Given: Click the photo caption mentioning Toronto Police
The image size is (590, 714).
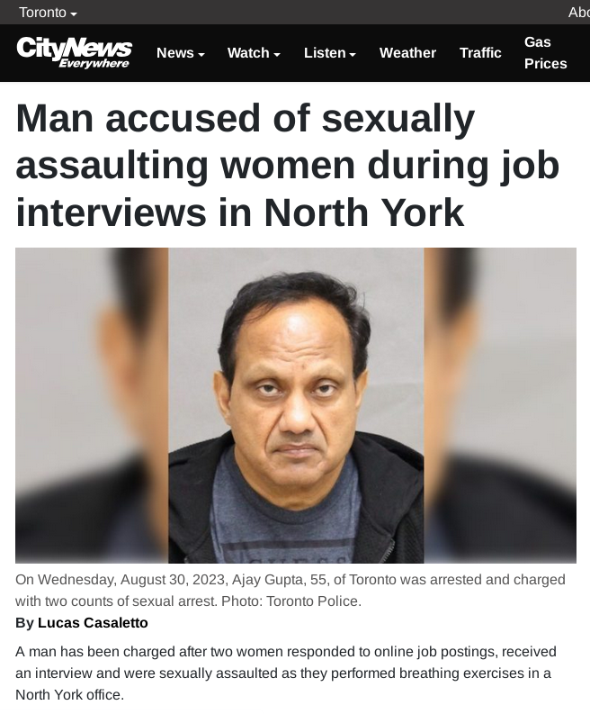Looking at the screenshot, I should click(x=291, y=590).
